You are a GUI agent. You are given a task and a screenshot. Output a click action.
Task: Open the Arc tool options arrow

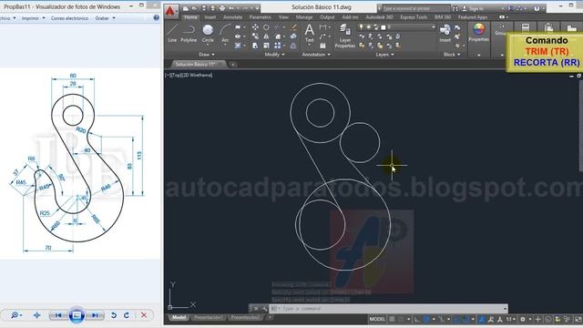(x=225, y=45)
